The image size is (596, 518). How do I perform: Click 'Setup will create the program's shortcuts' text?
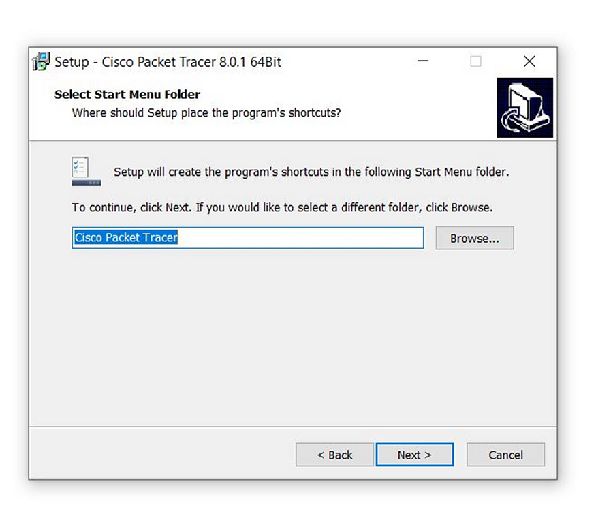click(x=311, y=172)
